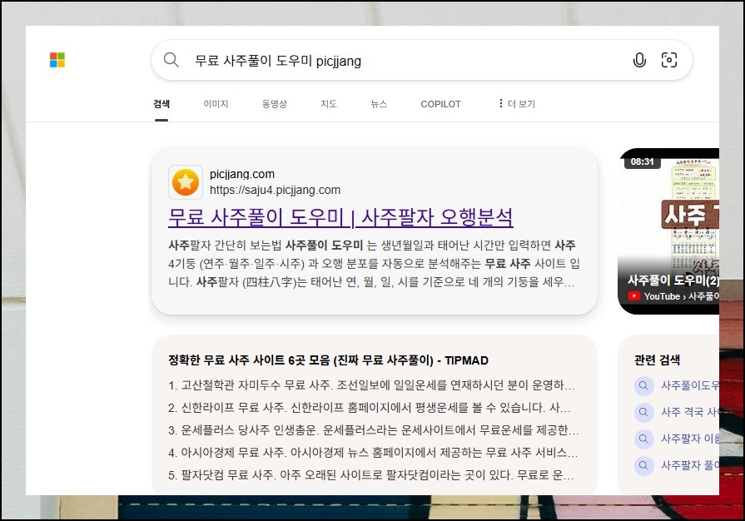Expand the 더 보기 menu
The width and height of the screenshot is (745, 521).
click(x=516, y=103)
